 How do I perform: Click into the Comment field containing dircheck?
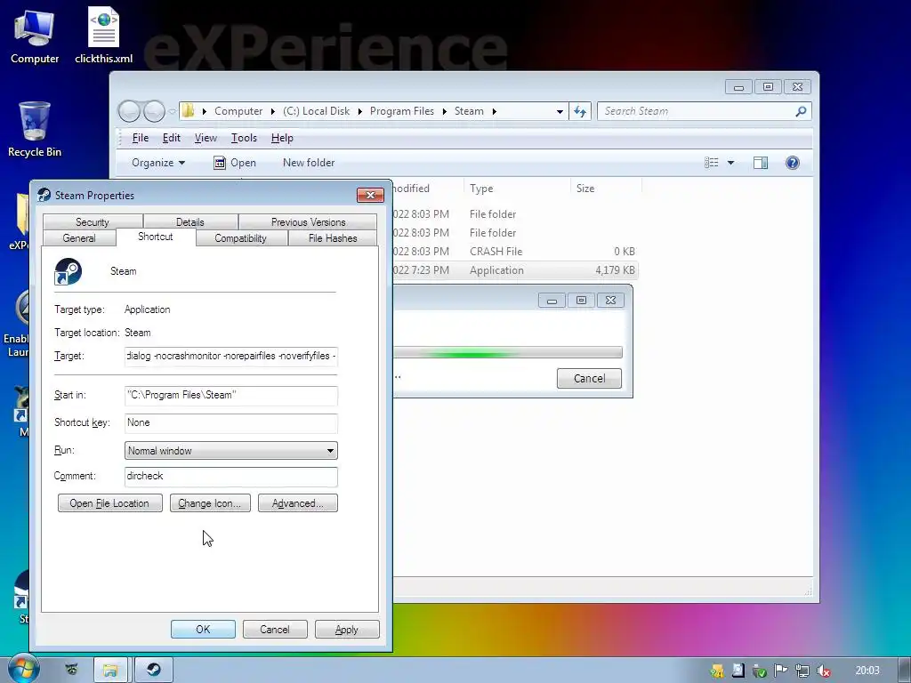[x=231, y=477]
